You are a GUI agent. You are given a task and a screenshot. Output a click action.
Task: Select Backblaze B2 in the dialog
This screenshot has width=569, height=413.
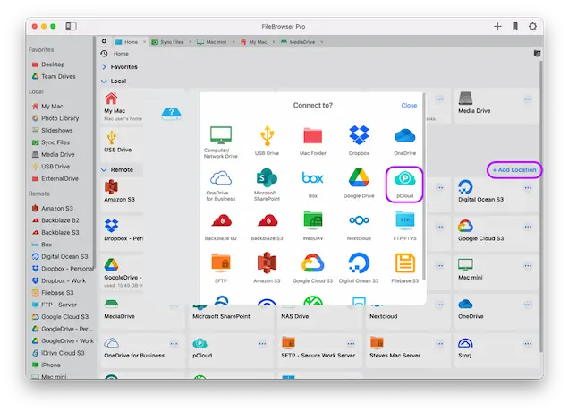click(x=221, y=227)
